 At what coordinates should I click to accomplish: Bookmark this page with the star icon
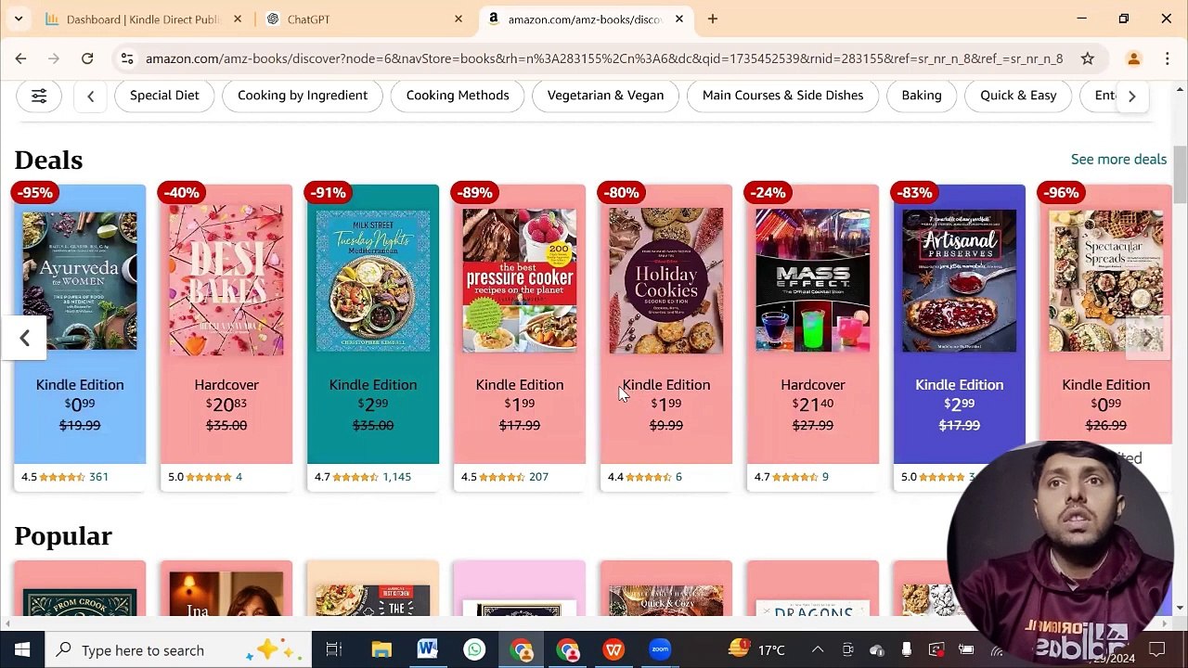point(1087,58)
